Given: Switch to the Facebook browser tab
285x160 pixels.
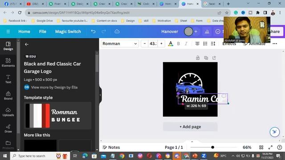Looking at the screenshot, I should click(x=13, y=4).
